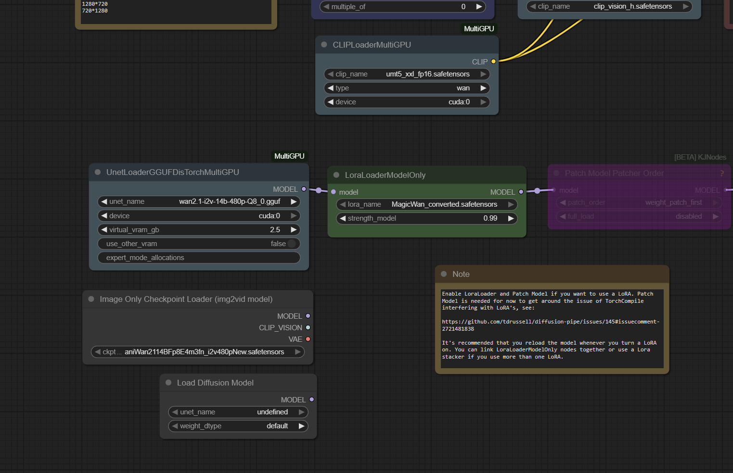Image resolution: width=733 pixels, height=473 pixels.
Task: Click previous arrow on lora_name MagicWan field
Action: point(343,204)
